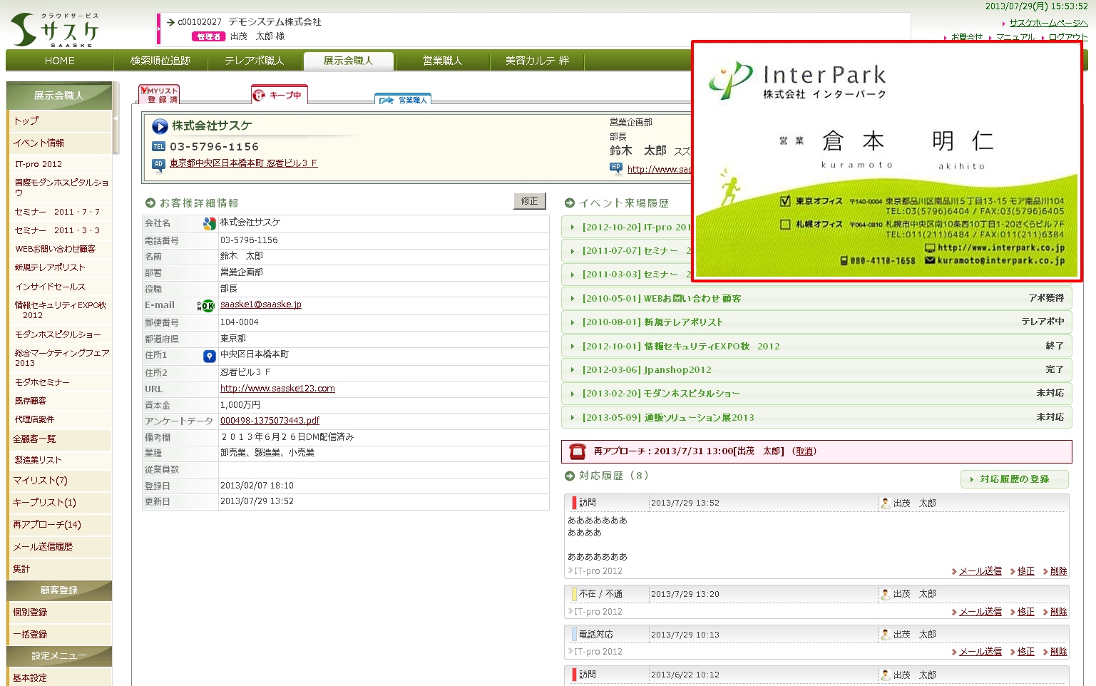Click the HP homepage icon beside the URL
This screenshot has width=1096, height=686.
(616, 168)
